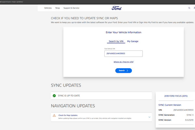This screenshot has height=130, width=195.
Task: Click the browser address bar URL
Action: 12,2
